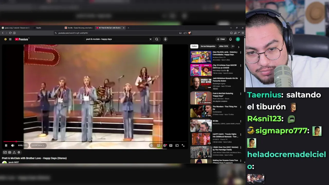Open the video settings gear

(165, 145)
